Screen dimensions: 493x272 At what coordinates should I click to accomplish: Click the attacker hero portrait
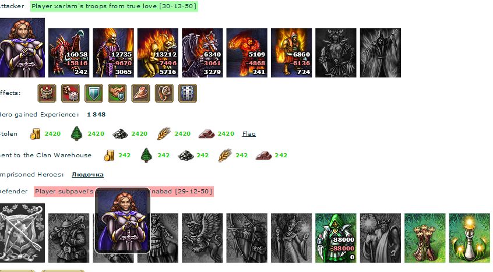click(x=22, y=47)
